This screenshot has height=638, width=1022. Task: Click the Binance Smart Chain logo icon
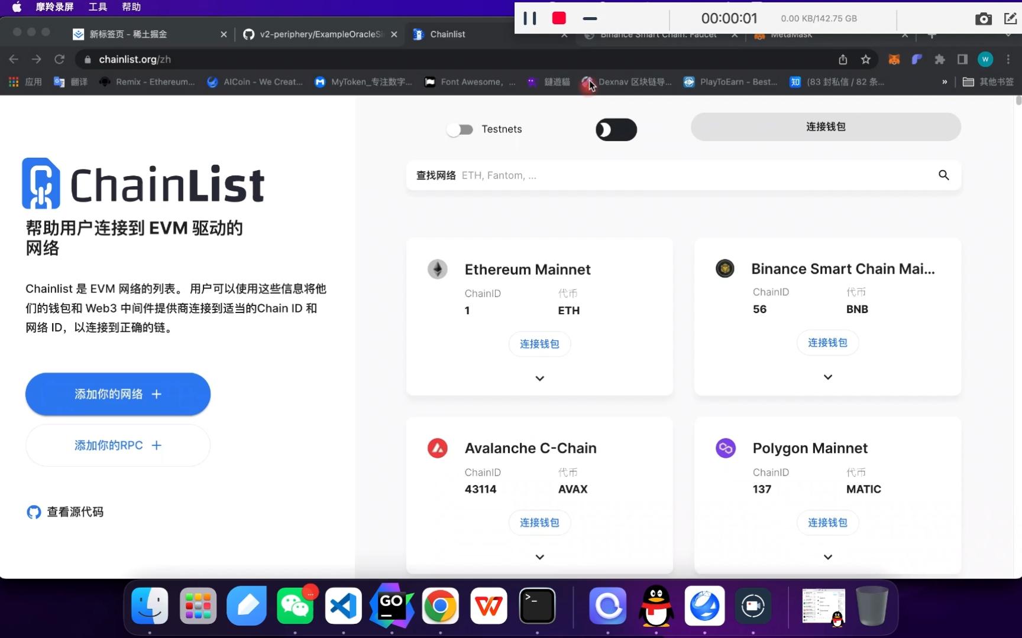coord(725,268)
